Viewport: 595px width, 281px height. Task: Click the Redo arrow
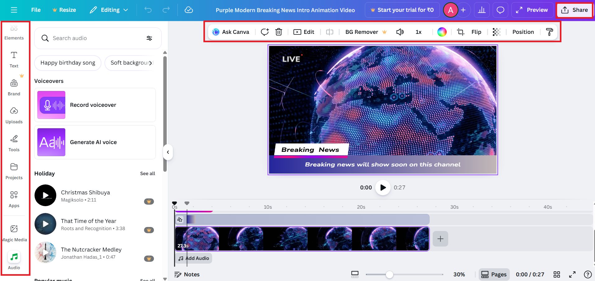[166, 10]
